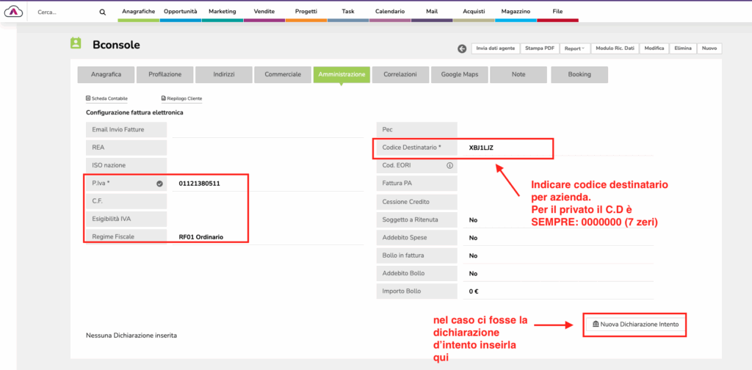The width and height of the screenshot is (752, 370).
Task: Expand the Report dropdown
Action: point(574,48)
